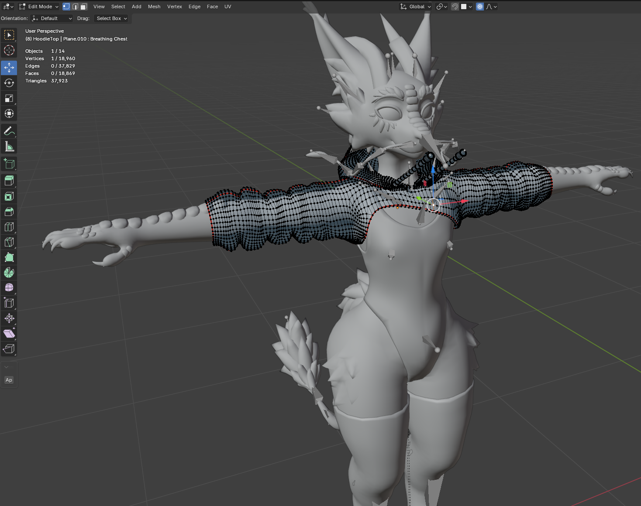
Task: Select the Rip Region tool
Action: (x=9, y=349)
